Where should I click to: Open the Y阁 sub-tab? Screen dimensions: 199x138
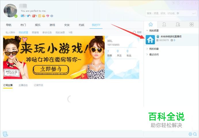click(x=70, y=32)
